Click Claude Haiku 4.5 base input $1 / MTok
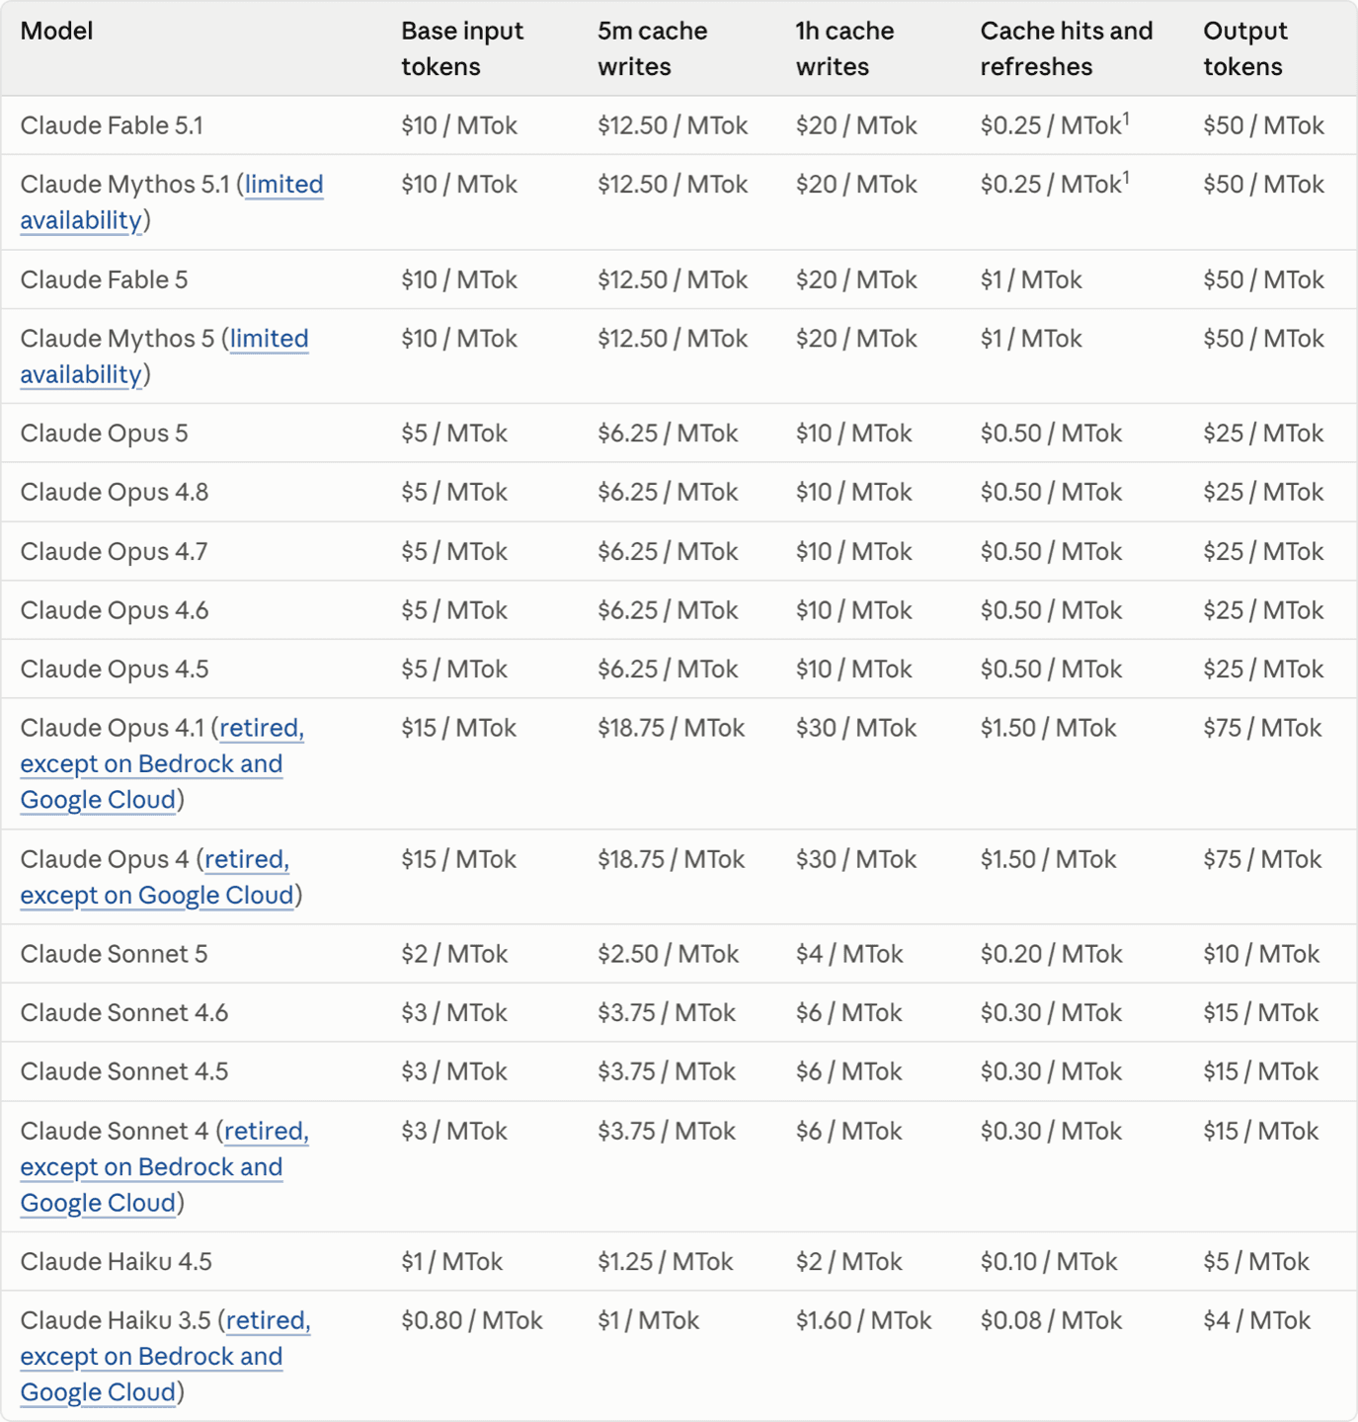 pos(451,1261)
